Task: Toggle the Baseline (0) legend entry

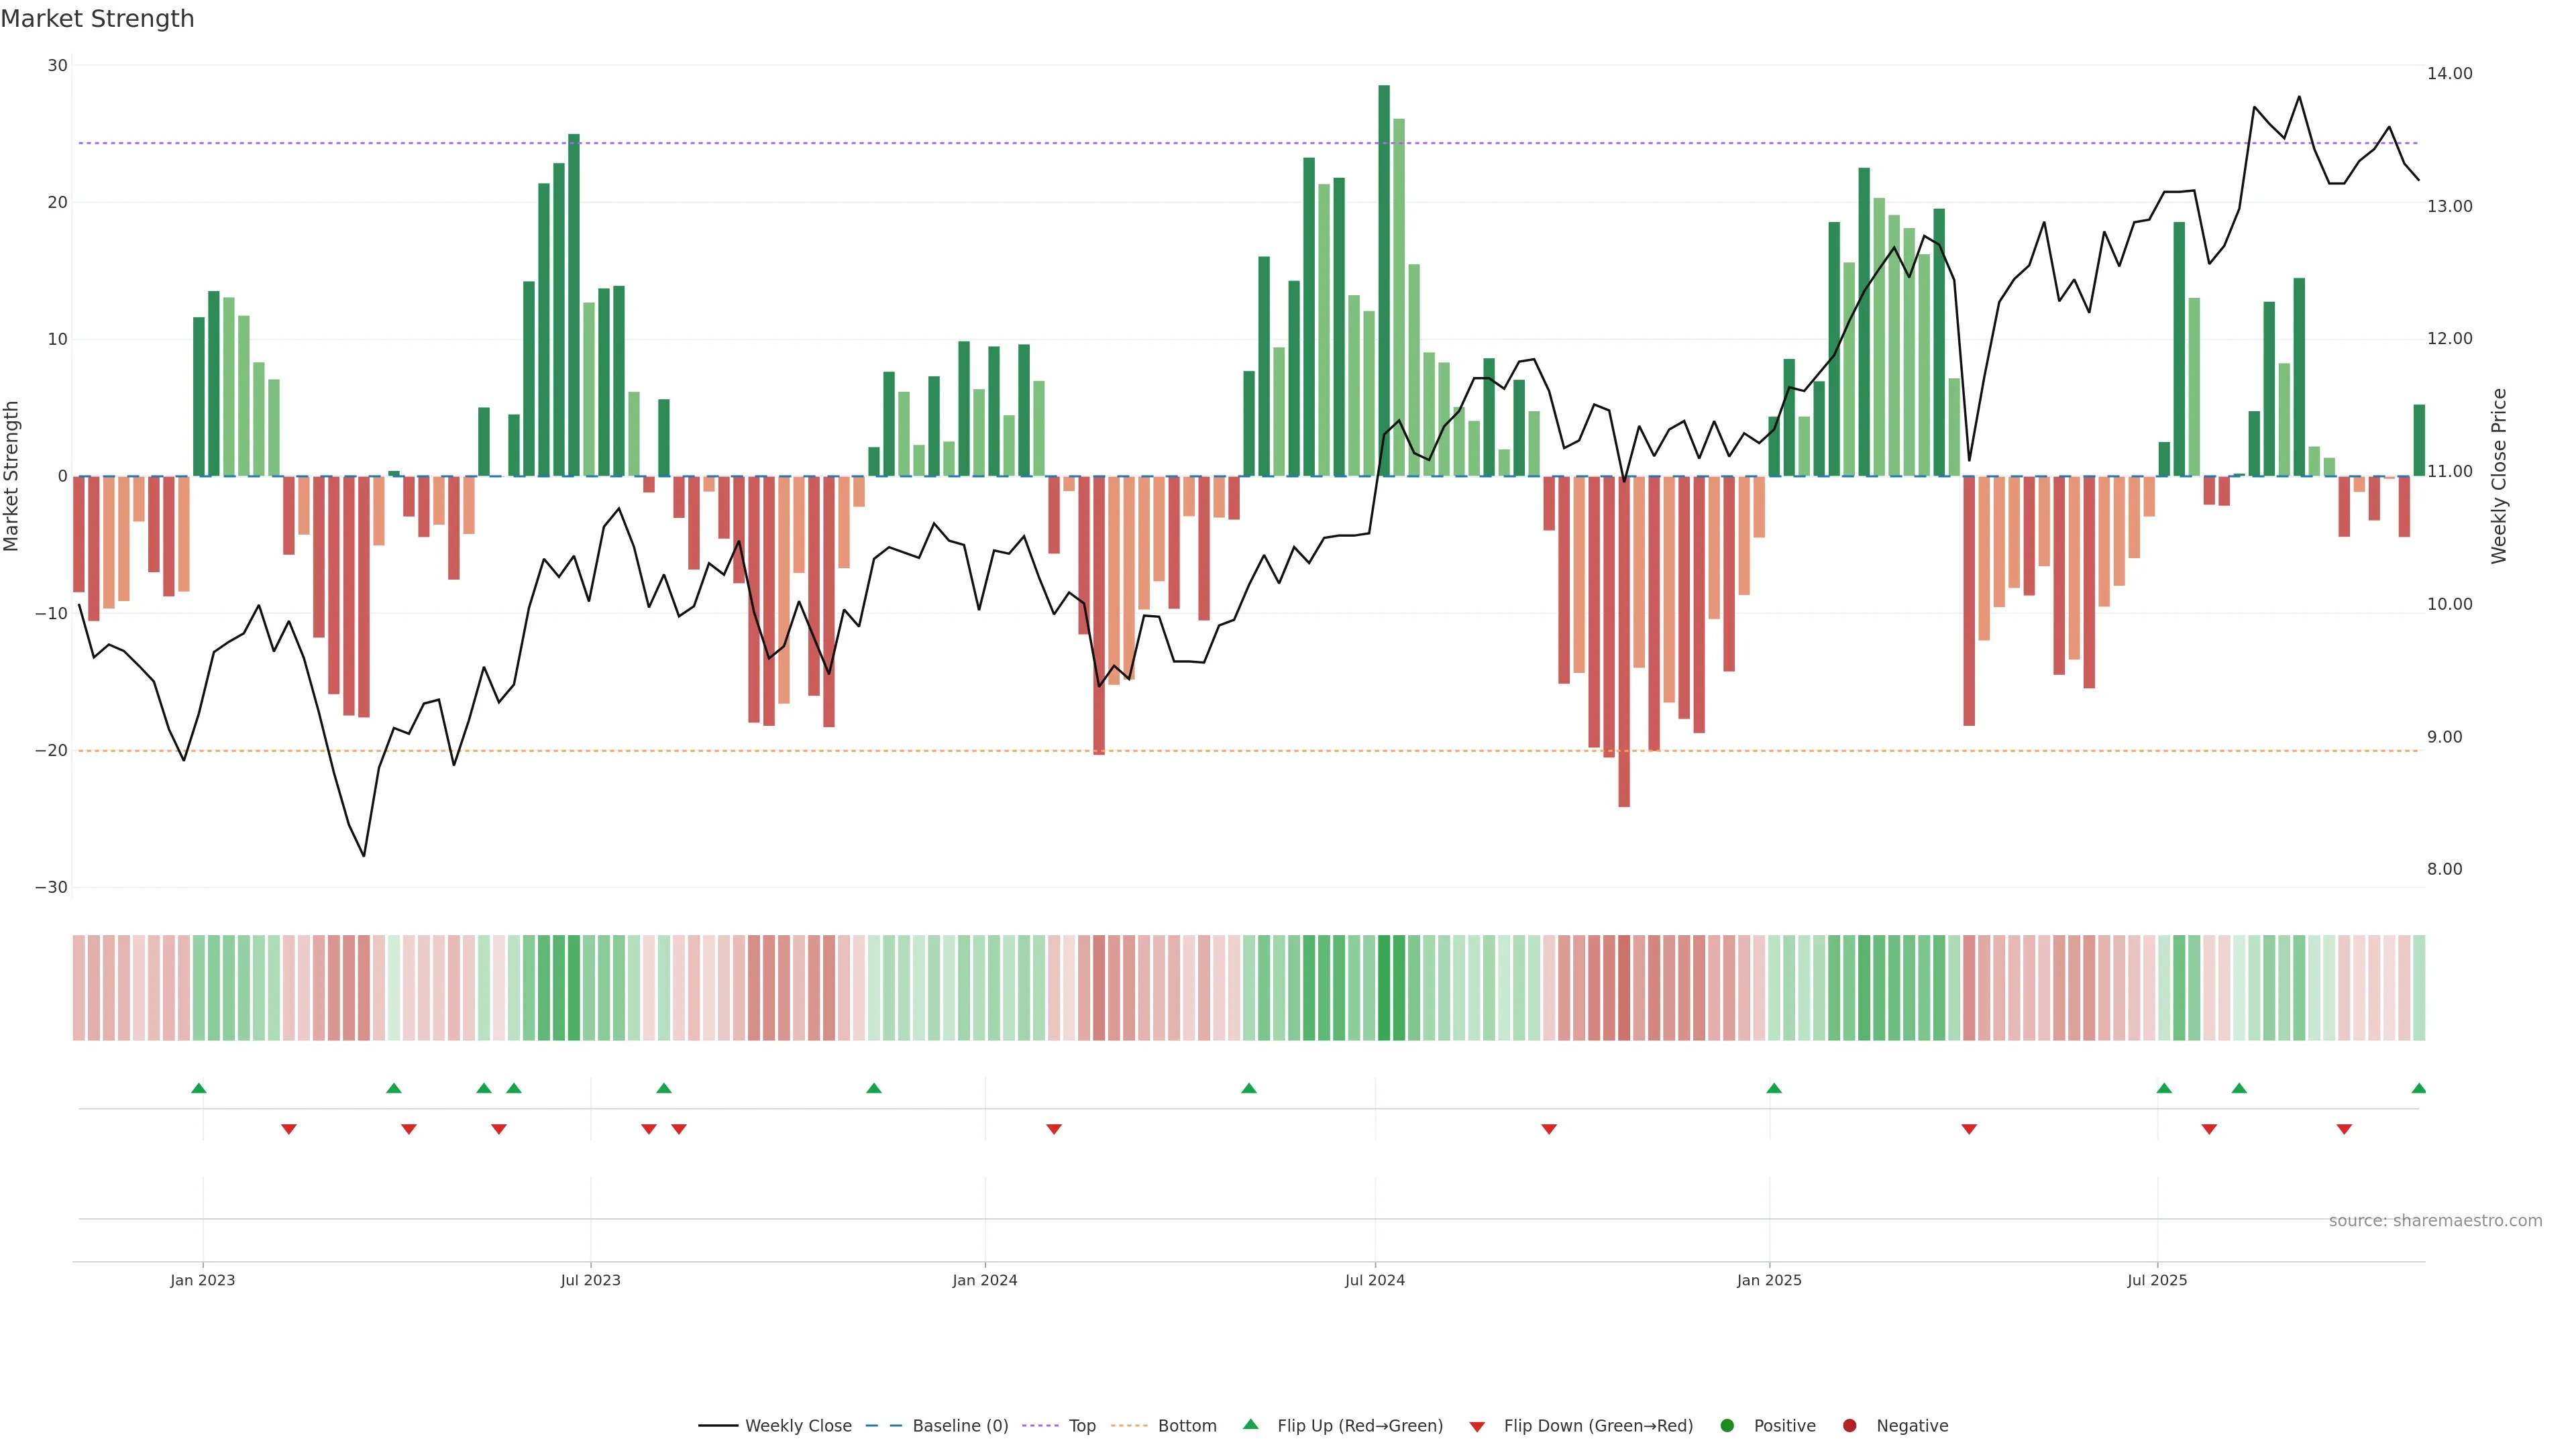Action: coord(960,1425)
